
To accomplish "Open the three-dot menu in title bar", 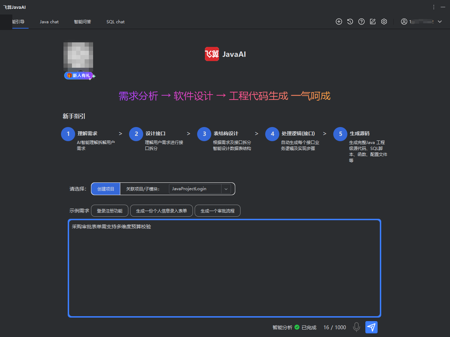I will (x=434, y=7).
